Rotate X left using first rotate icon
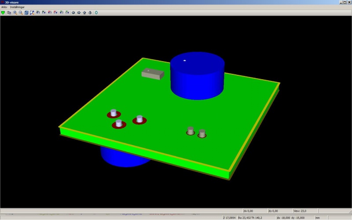The height and width of the screenshot is (220, 352). [38, 12]
